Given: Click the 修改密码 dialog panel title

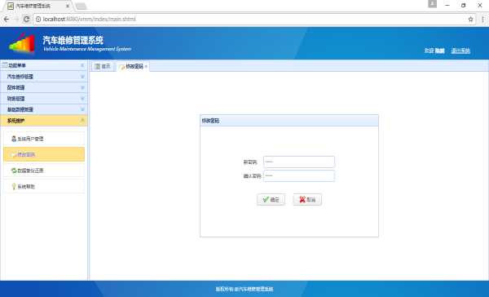Looking at the screenshot, I should pyautogui.click(x=210, y=121).
